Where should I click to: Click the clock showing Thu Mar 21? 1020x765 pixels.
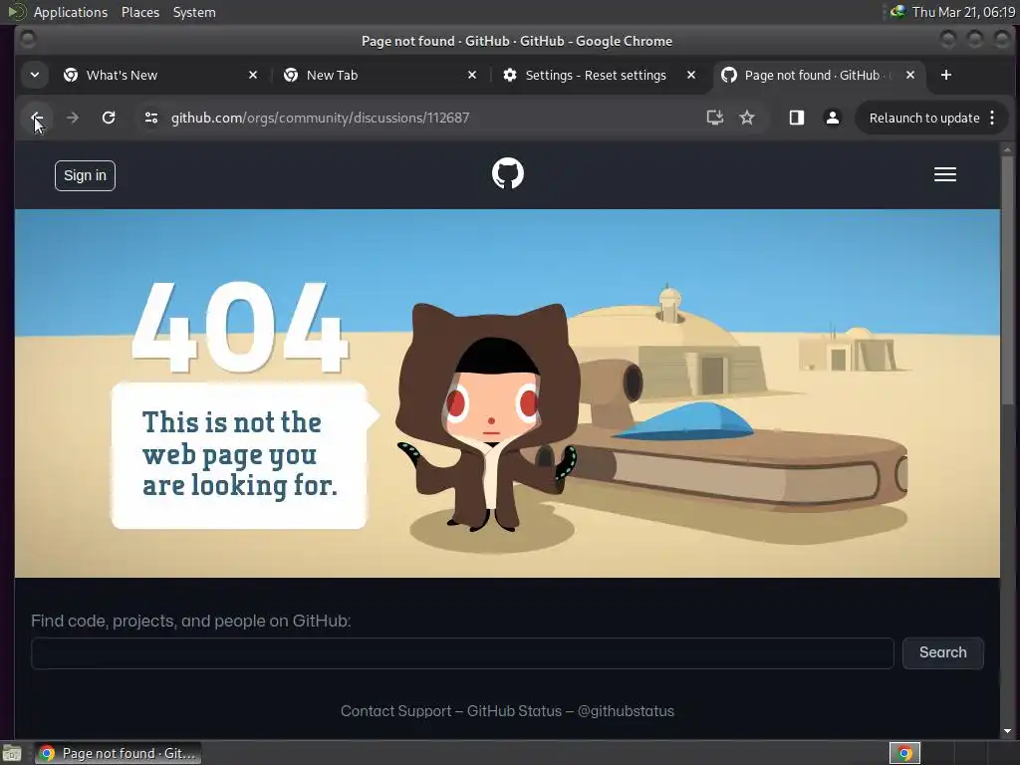click(x=963, y=12)
